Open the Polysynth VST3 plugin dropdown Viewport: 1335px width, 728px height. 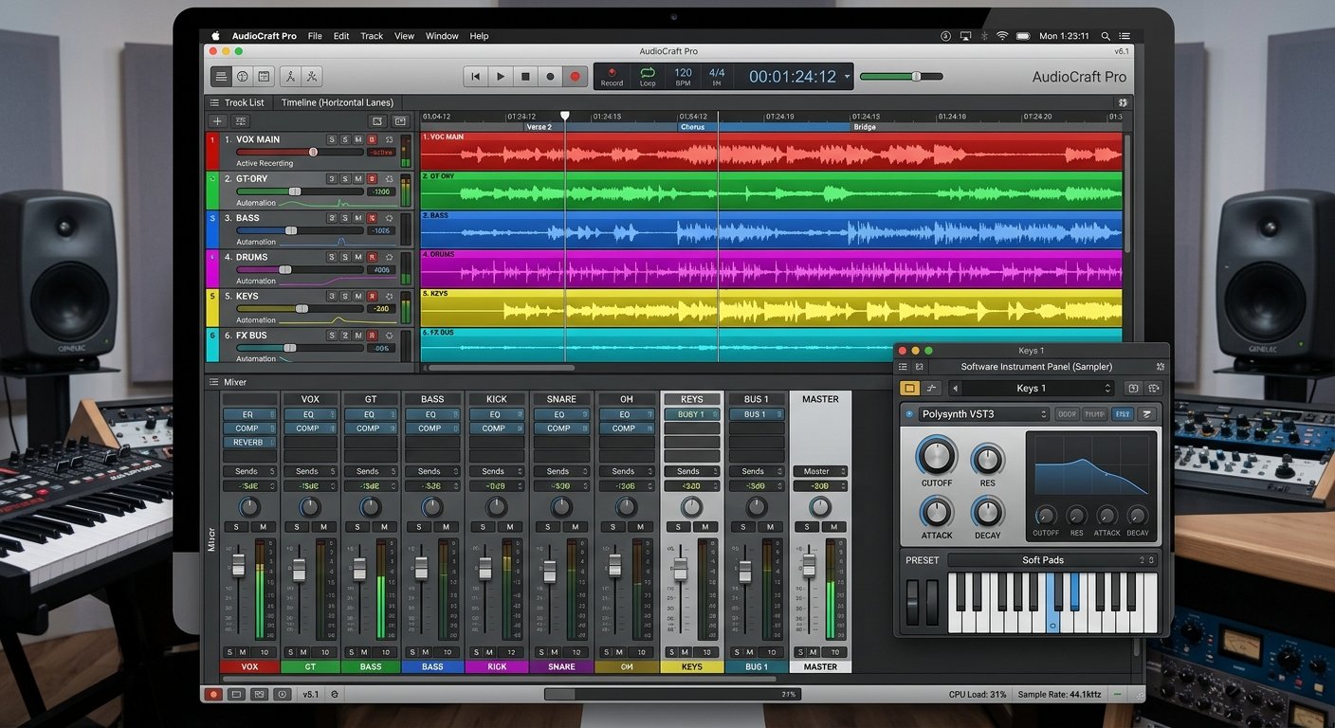[983, 414]
